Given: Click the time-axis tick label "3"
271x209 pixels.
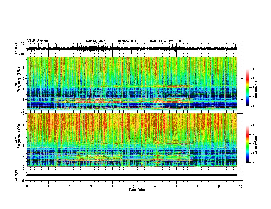Looking at the screenshot, I should (x=91, y=186).
